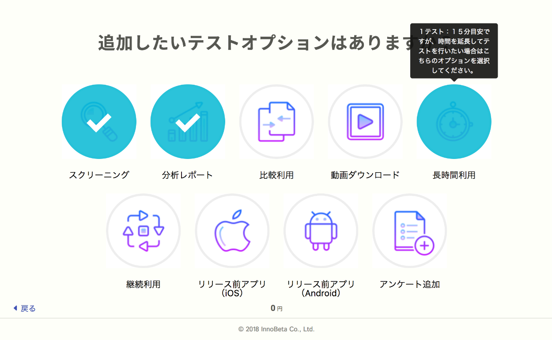This screenshot has width=552, height=340.
Task: Select the 継続利用 cycle arrows icon
Action: [x=144, y=231]
